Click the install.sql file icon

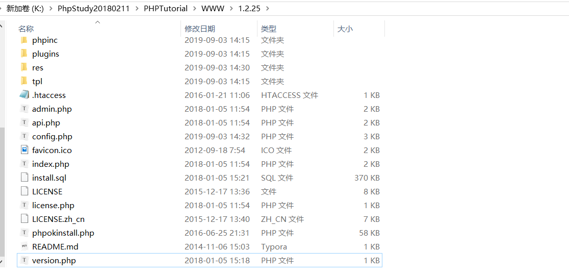click(24, 178)
